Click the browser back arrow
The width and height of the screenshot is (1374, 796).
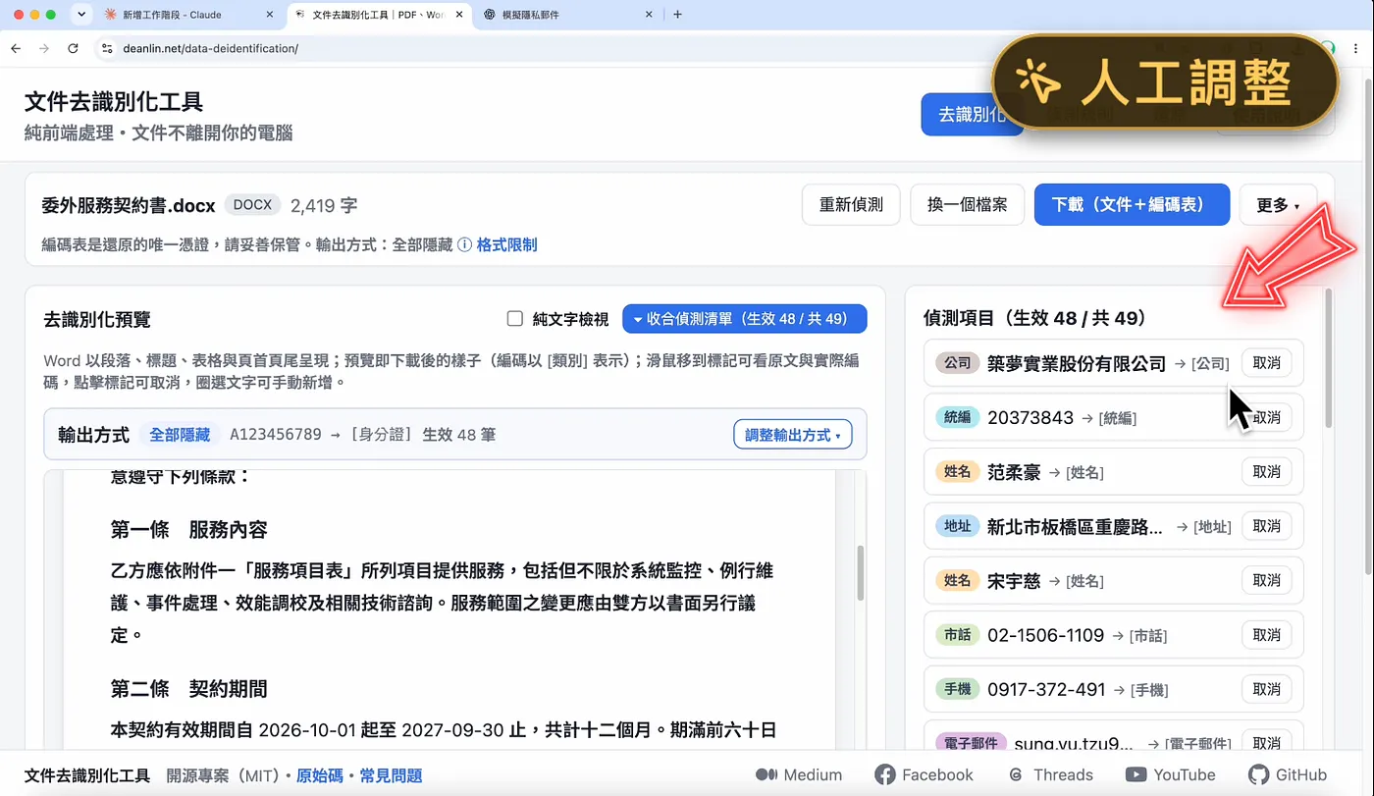16,48
